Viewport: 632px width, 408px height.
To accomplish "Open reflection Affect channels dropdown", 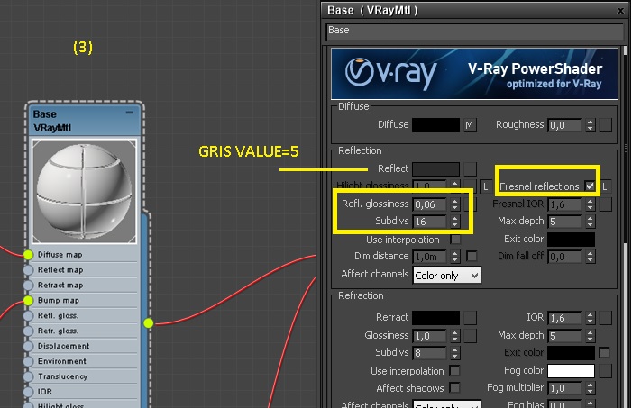I will (446, 276).
